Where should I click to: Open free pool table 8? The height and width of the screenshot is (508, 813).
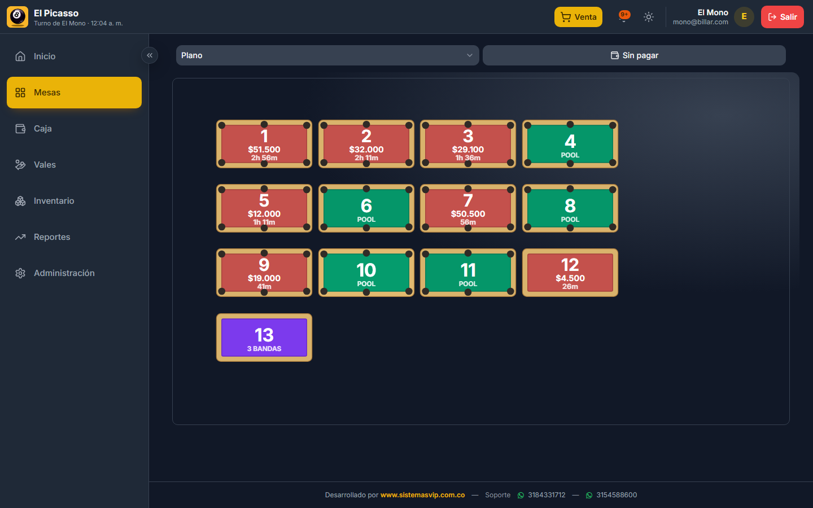(570, 208)
